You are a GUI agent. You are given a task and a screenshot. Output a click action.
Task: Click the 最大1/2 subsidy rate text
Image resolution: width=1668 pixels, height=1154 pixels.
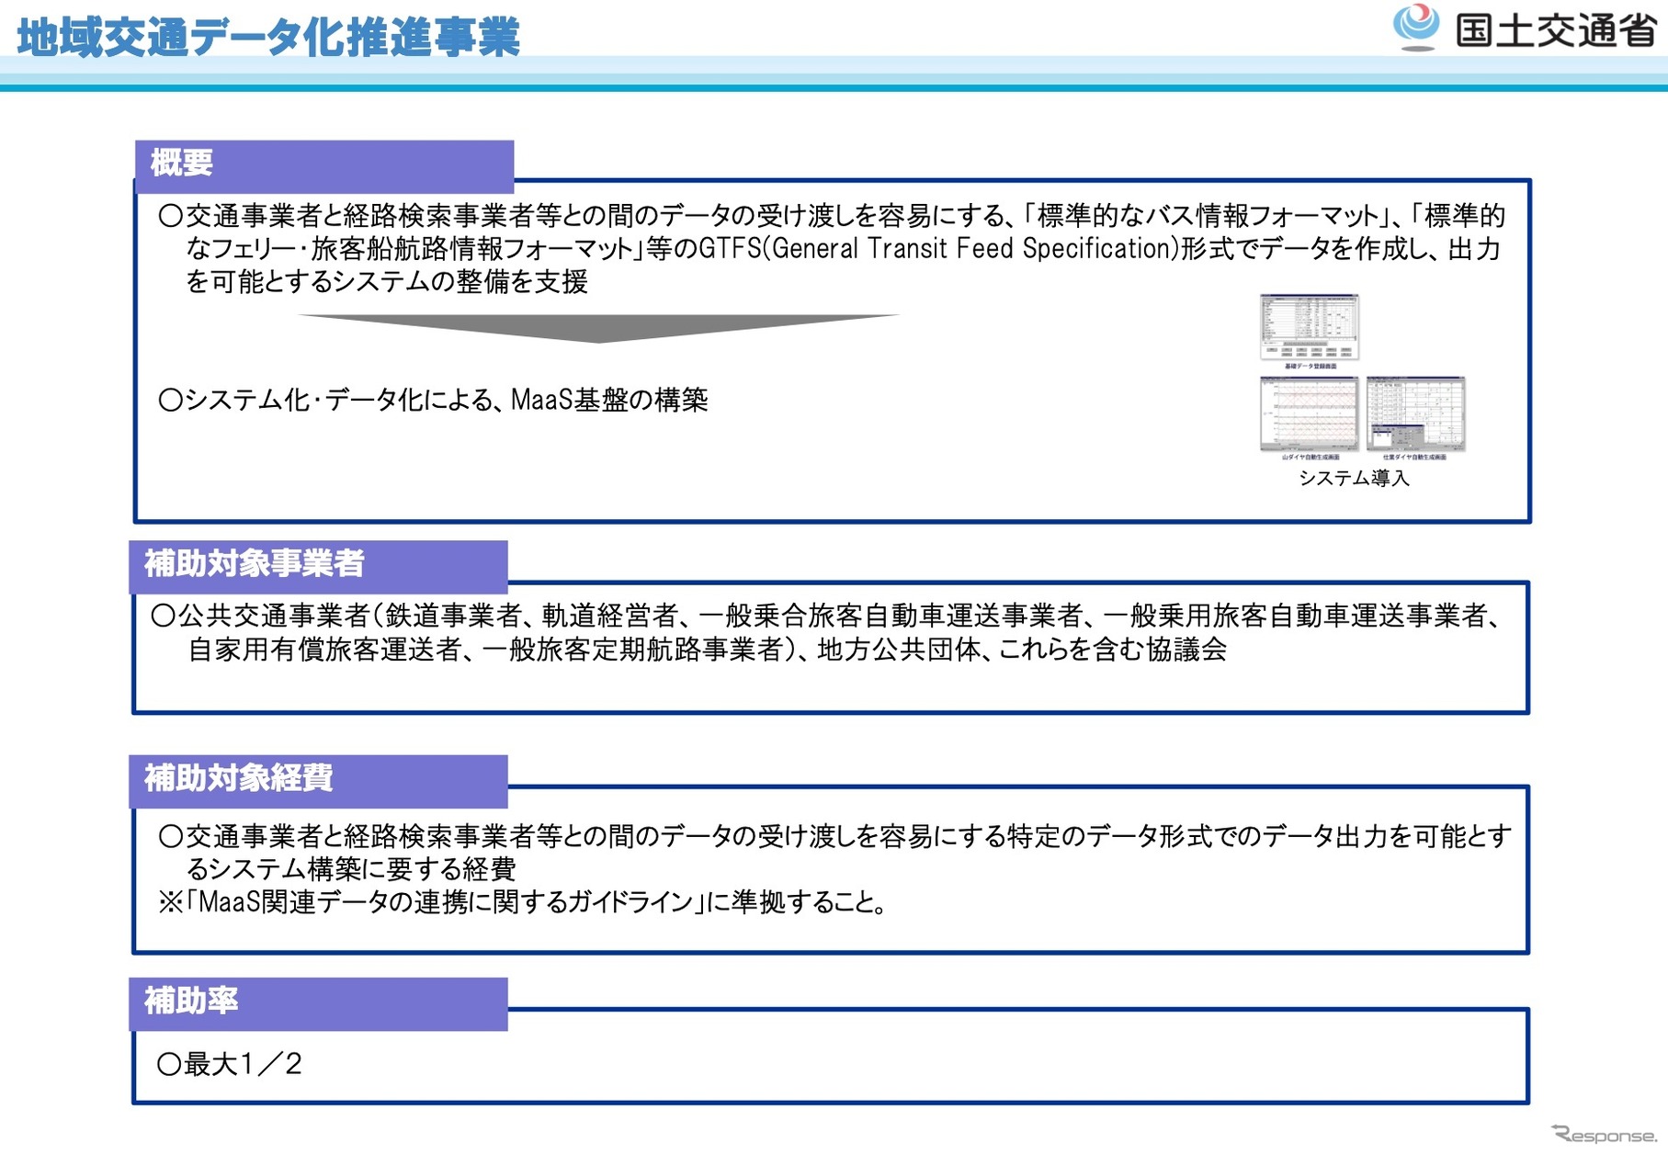point(243,1065)
